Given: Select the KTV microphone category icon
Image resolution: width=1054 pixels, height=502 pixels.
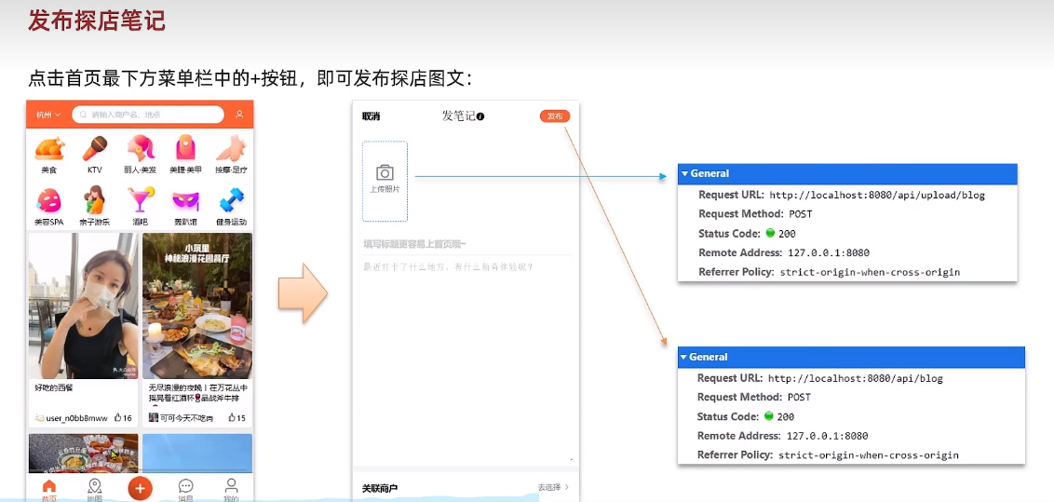Looking at the screenshot, I should (95, 149).
